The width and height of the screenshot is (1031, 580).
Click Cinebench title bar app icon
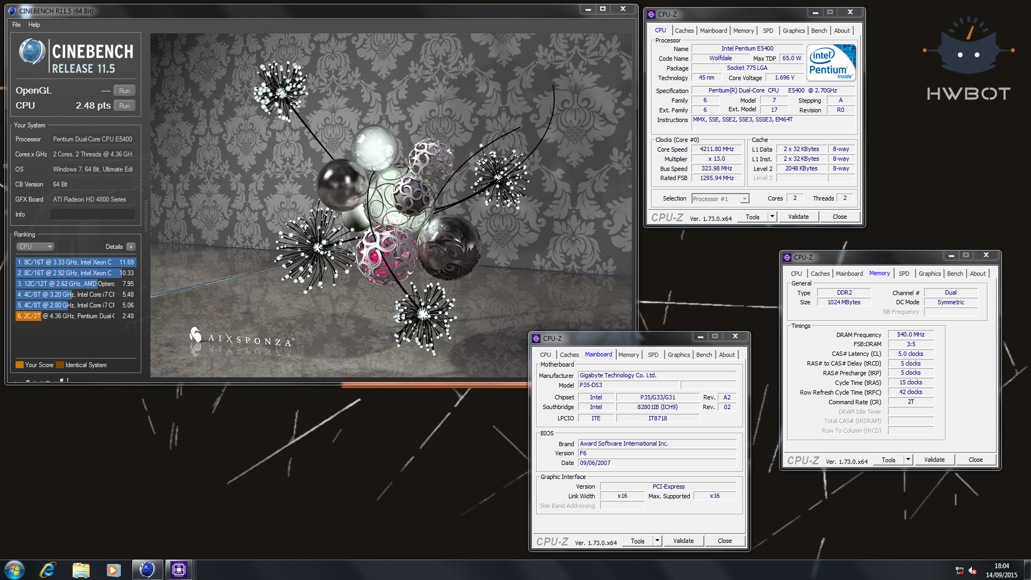coord(12,11)
